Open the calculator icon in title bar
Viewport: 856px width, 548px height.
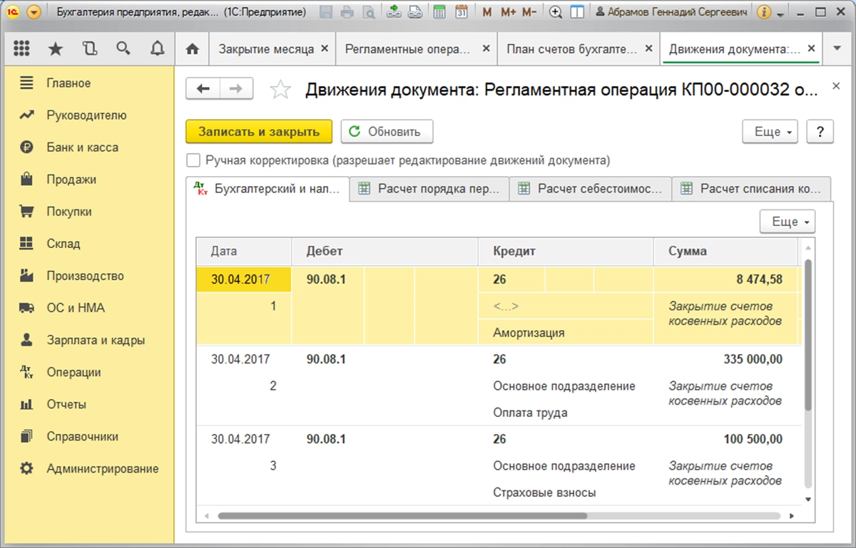click(x=439, y=12)
